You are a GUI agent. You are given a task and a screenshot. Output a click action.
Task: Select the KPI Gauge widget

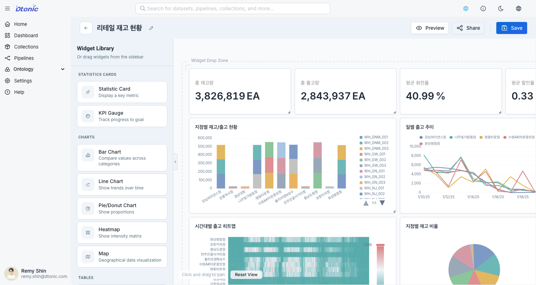pos(122,116)
